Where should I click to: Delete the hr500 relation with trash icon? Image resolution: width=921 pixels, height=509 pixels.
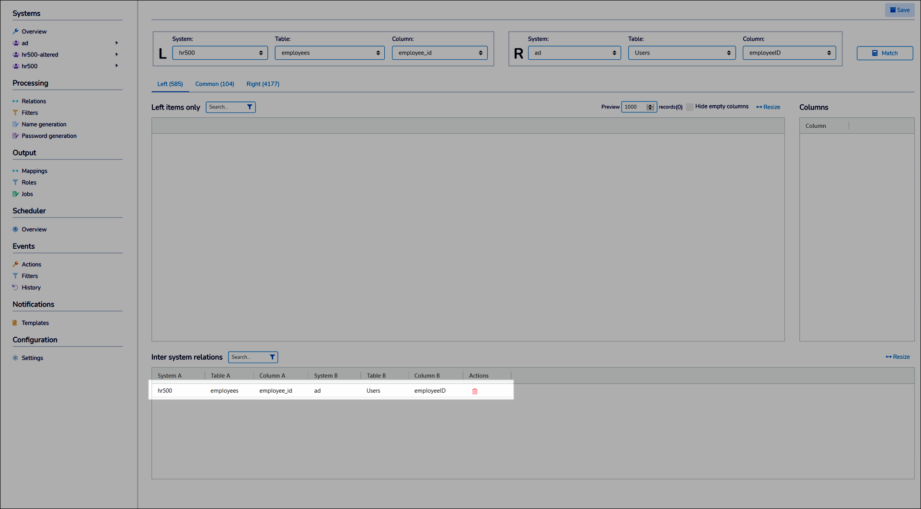pyautogui.click(x=474, y=391)
